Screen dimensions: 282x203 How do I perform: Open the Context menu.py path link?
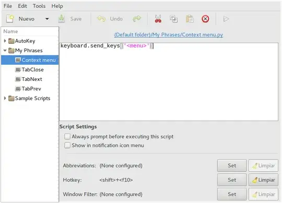click(x=169, y=34)
